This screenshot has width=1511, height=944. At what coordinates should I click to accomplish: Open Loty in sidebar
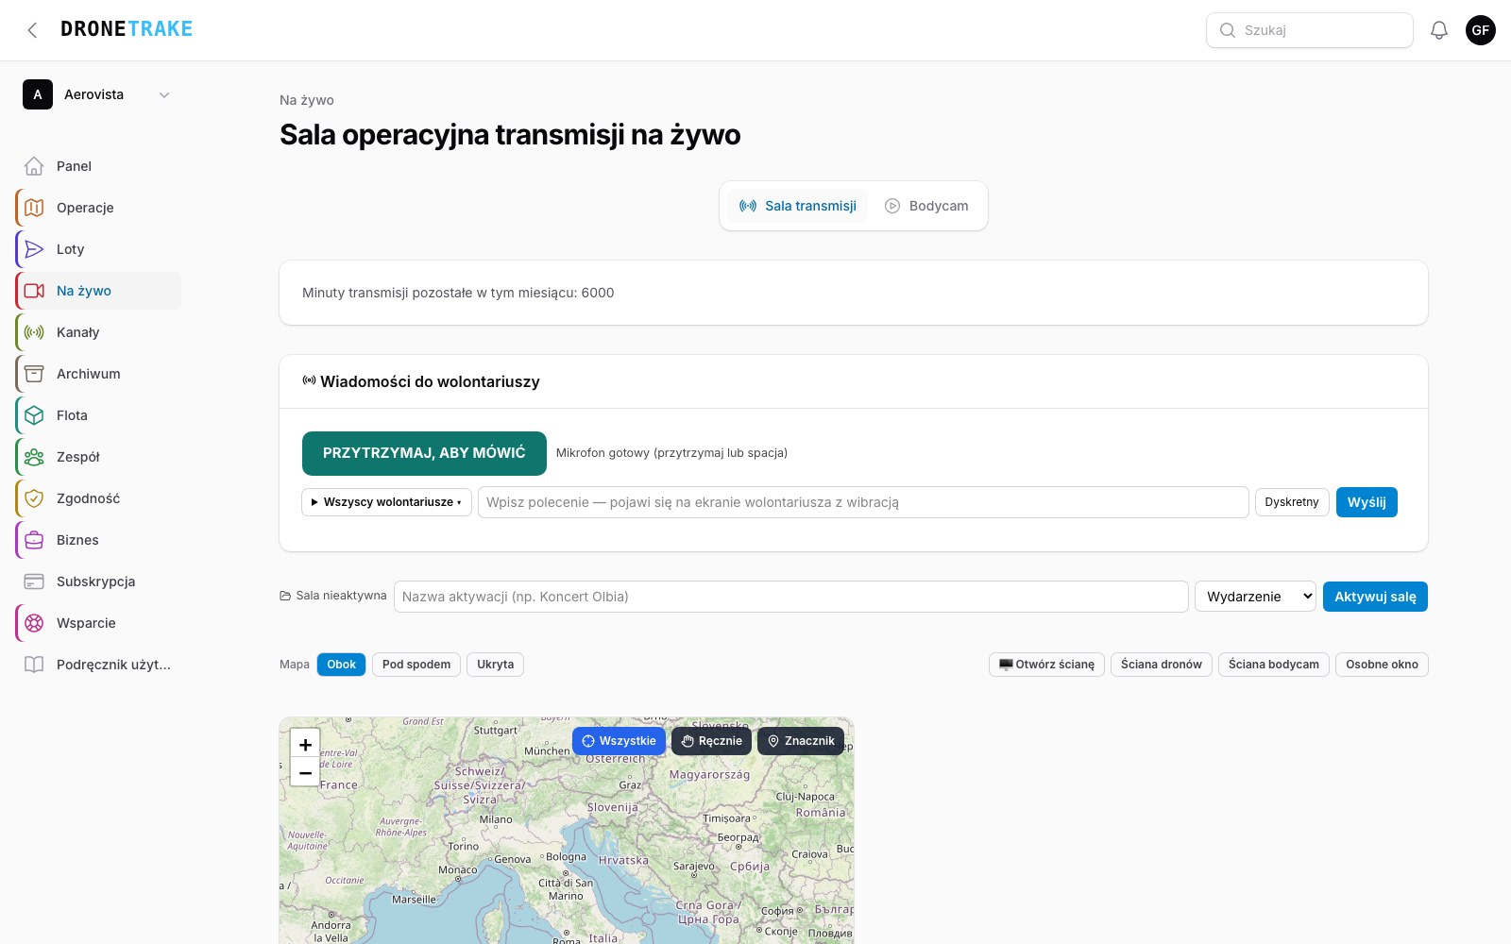pos(98,249)
